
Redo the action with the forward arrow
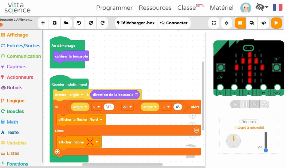(x=103, y=23)
